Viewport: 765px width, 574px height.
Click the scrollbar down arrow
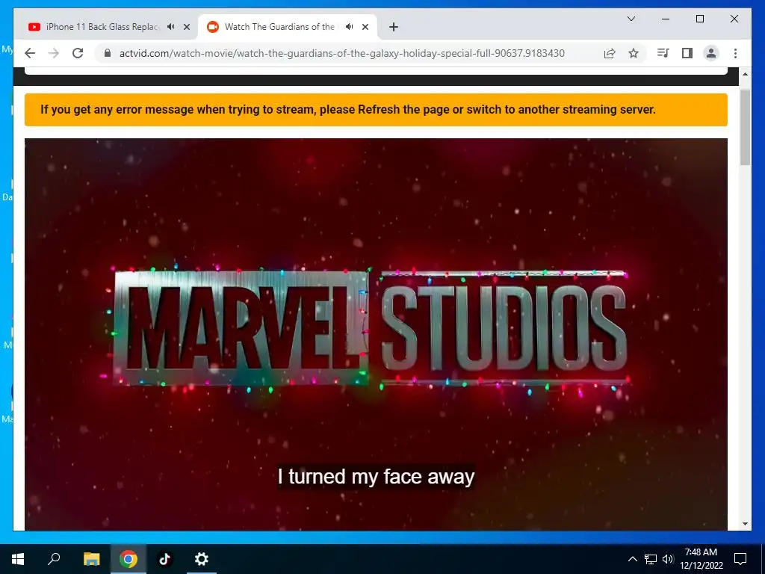pos(745,524)
